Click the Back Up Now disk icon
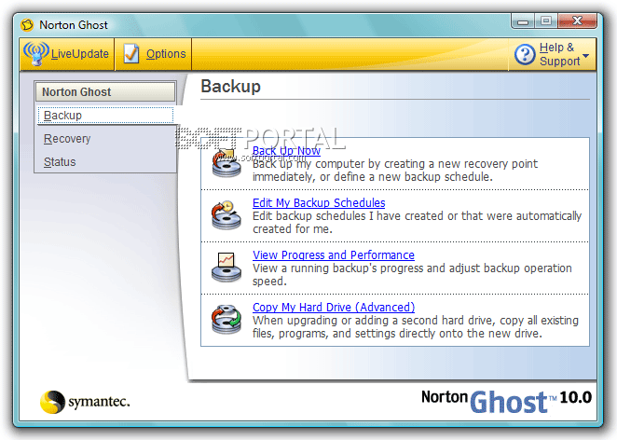Screen dimensions: 617x440 (226, 163)
